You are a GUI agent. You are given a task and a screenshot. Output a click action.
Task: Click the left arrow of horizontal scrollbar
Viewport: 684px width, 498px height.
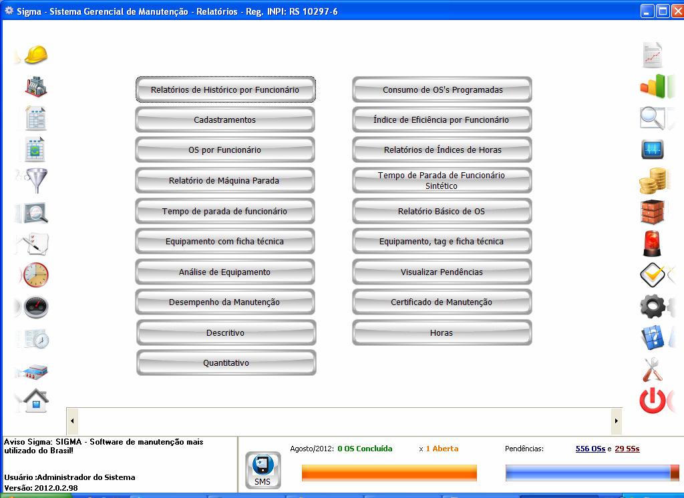72,421
